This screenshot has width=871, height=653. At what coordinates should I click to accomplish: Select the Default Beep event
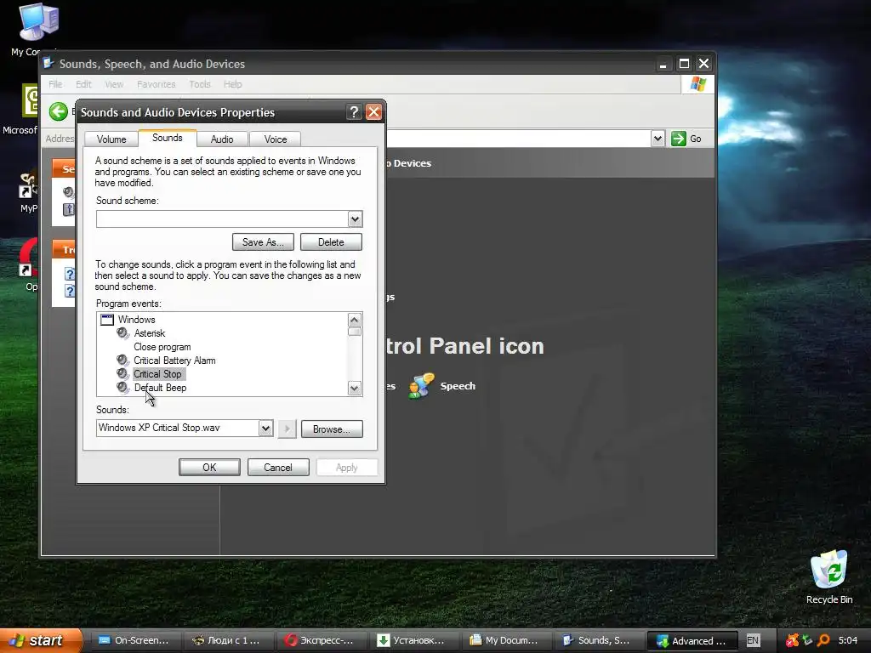tap(160, 388)
